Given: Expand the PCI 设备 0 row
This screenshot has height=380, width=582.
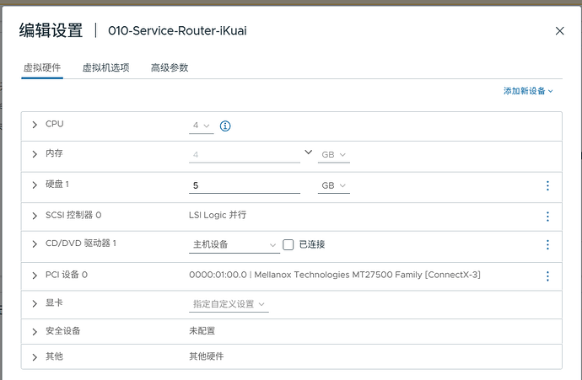Looking at the screenshot, I should coord(35,276).
